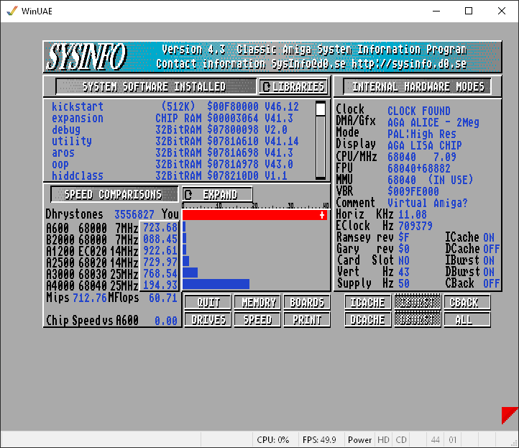Click the red You speed bar
Screen dimensions: 519x448
click(254, 215)
